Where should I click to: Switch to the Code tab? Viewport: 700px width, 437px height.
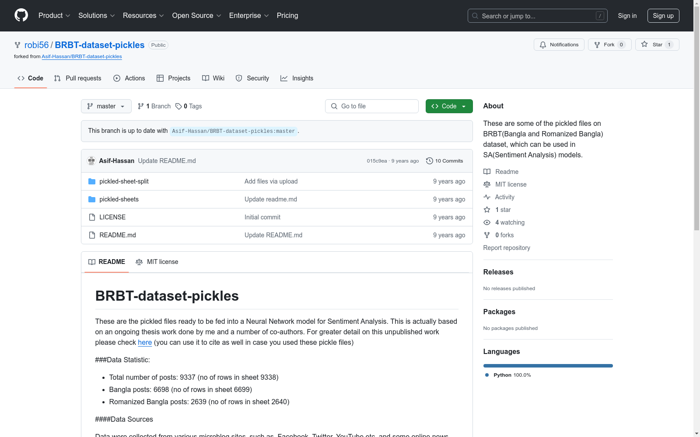(31, 78)
